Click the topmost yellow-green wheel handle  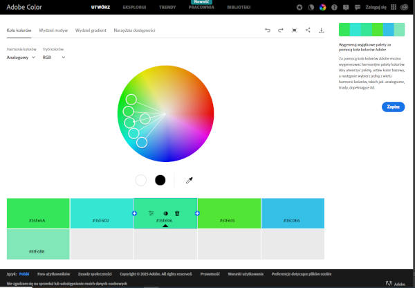click(x=131, y=100)
